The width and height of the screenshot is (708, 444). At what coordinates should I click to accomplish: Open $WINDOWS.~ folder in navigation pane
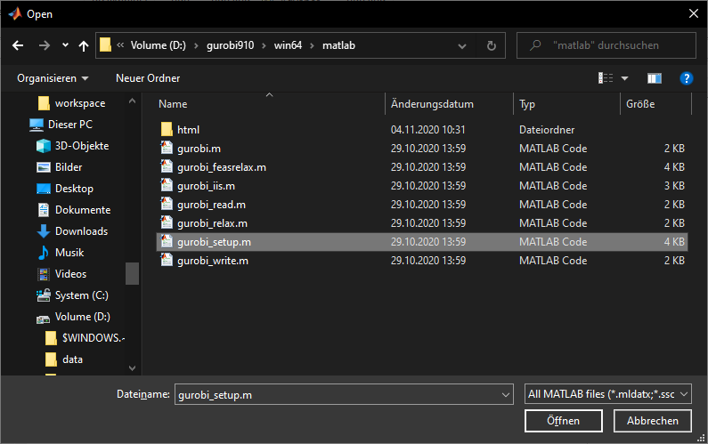point(94,338)
